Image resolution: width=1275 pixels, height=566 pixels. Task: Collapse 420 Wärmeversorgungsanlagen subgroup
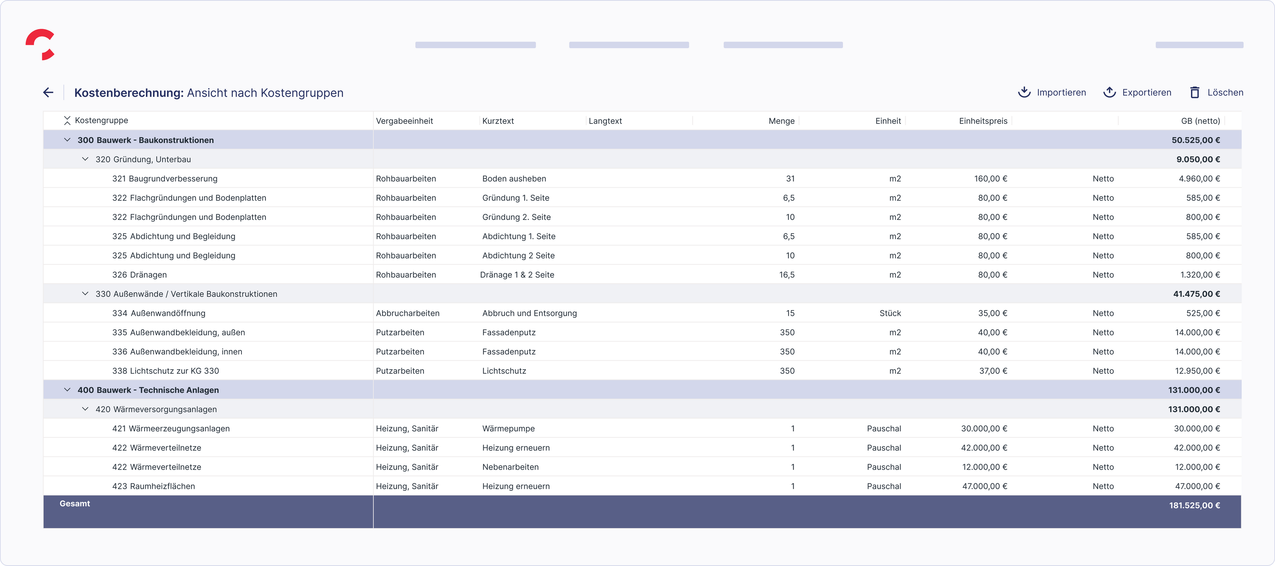point(85,409)
